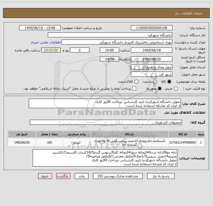Click the خروج exit button
The height and width of the screenshot is (206, 213).
[45, 176]
